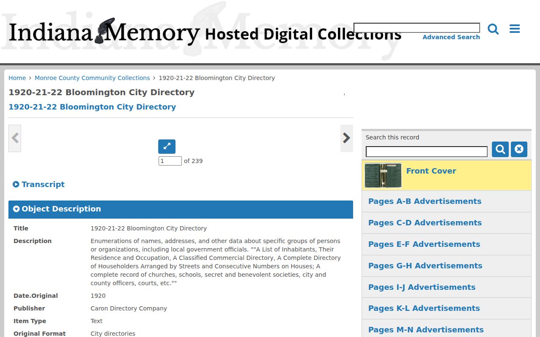Click the Item Type value Text

97,321
